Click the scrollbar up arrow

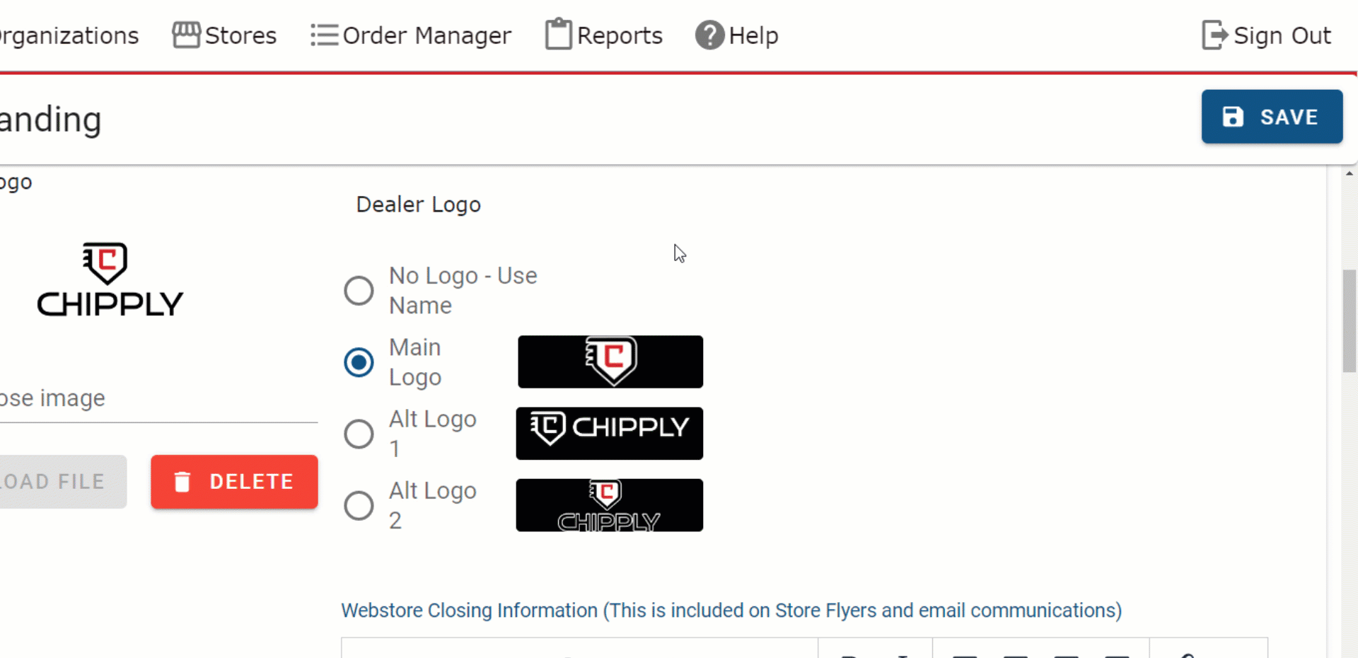(1350, 173)
